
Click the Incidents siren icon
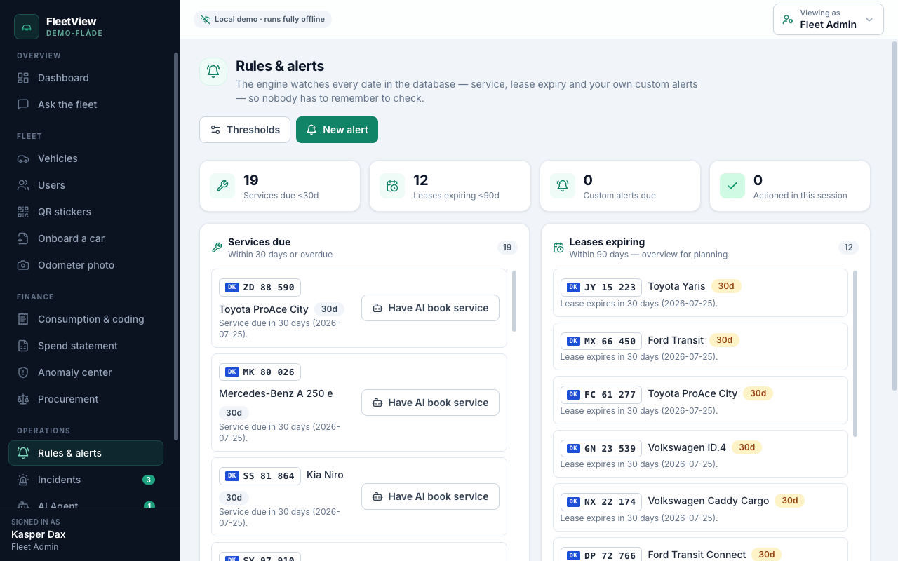coord(24,480)
